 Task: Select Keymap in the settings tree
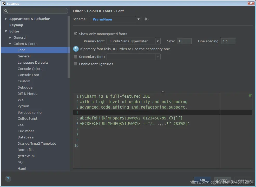[x=16, y=25]
